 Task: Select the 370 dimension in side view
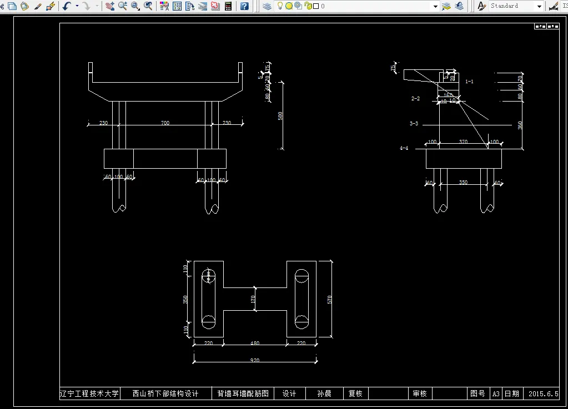463,142
